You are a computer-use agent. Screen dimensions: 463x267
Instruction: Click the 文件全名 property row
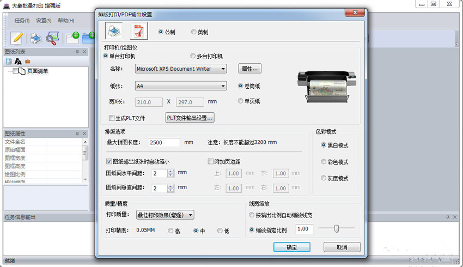click(42, 142)
